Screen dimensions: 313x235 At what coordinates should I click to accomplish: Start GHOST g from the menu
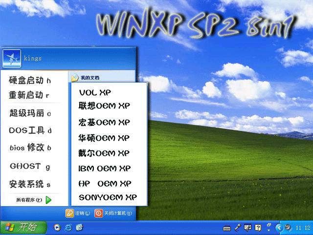[x=30, y=166]
